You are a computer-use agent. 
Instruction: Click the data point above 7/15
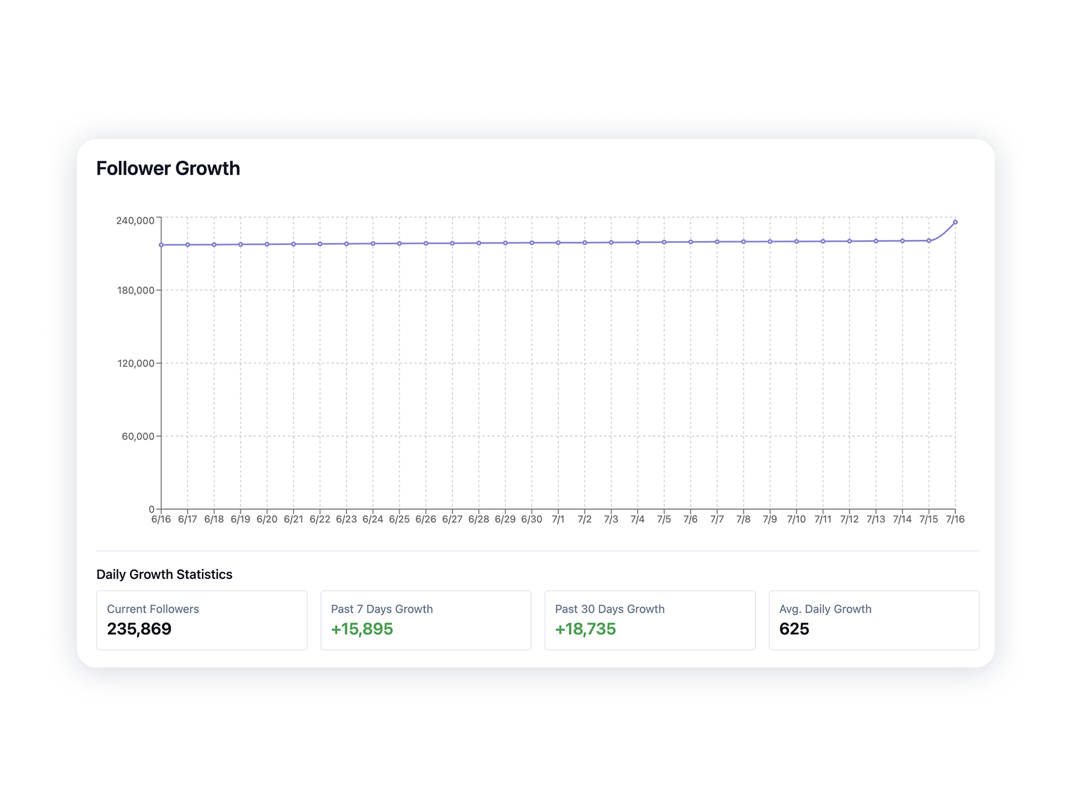[x=929, y=240]
